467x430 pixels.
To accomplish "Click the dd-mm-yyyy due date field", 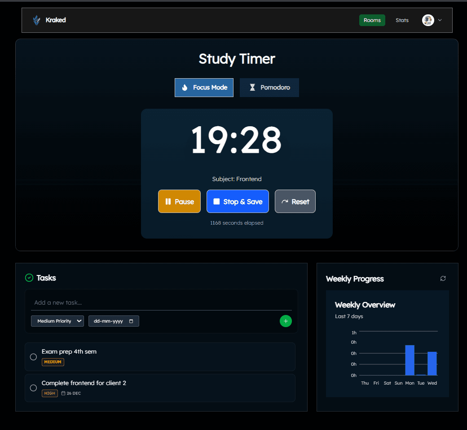I will click(109, 321).
